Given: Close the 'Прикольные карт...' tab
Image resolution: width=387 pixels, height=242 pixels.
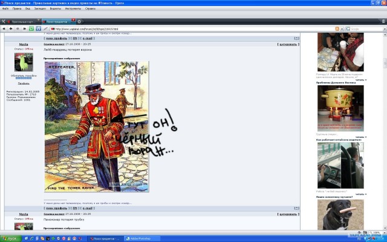Looking at the screenshot, I should pyautogui.click(x=39, y=20).
